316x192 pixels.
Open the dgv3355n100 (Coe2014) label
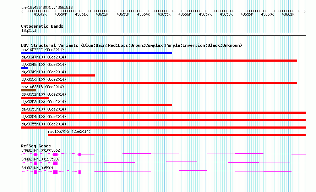pos(44,124)
